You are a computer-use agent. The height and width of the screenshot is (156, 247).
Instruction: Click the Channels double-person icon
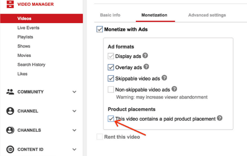point(10,130)
